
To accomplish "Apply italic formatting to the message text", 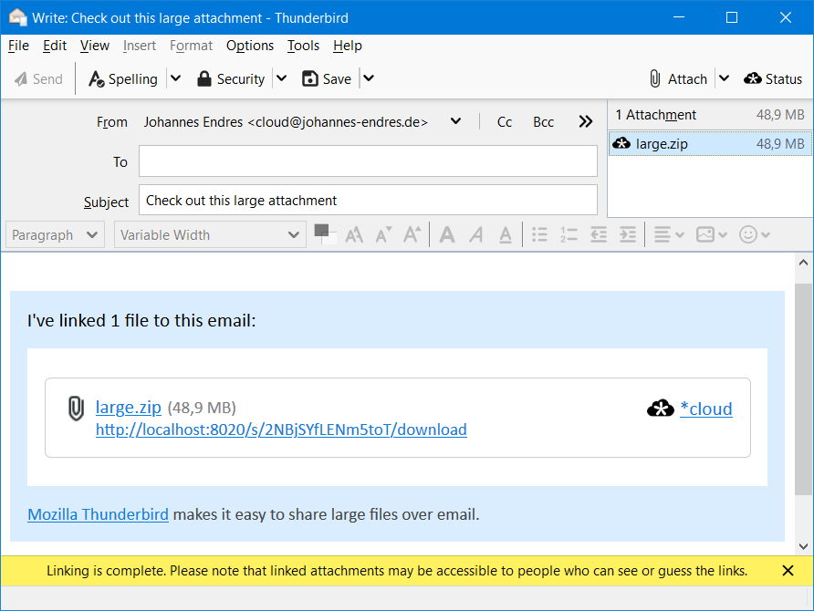I will click(x=475, y=234).
